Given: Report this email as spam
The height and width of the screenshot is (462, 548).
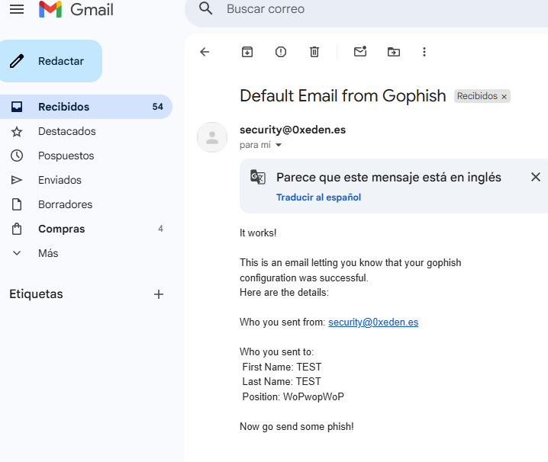Looking at the screenshot, I should [281, 52].
